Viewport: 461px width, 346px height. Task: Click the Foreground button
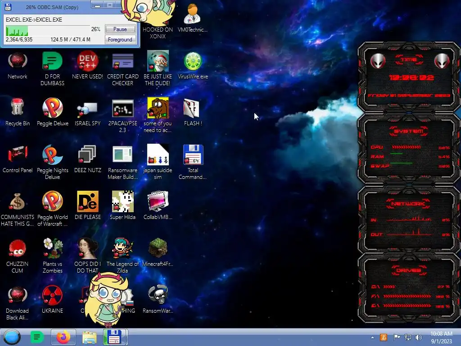(120, 40)
